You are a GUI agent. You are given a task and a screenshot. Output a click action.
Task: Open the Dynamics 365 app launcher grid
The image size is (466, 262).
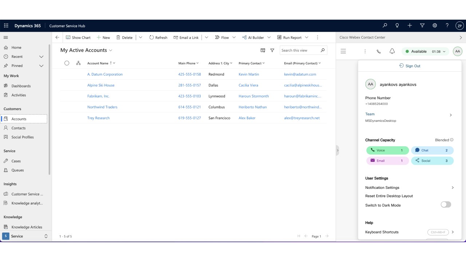tap(6, 26)
